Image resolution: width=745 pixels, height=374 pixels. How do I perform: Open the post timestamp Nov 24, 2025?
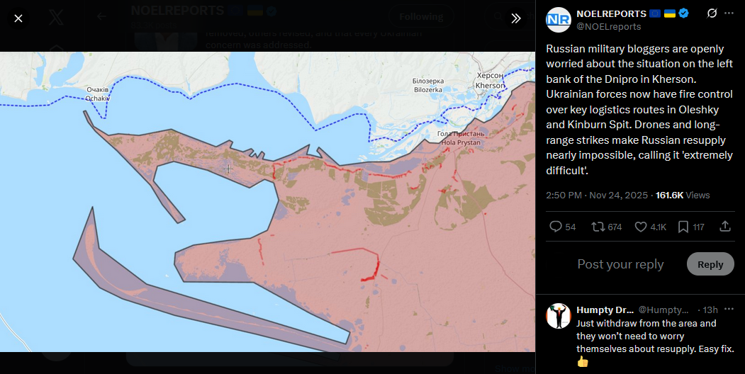pyautogui.click(x=597, y=195)
